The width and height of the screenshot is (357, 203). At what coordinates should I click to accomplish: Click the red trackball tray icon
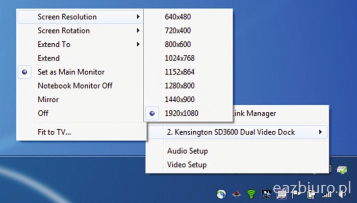click(x=237, y=194)
